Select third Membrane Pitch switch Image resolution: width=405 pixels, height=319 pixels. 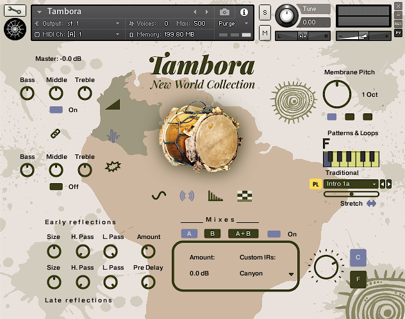tap(368, 117)
